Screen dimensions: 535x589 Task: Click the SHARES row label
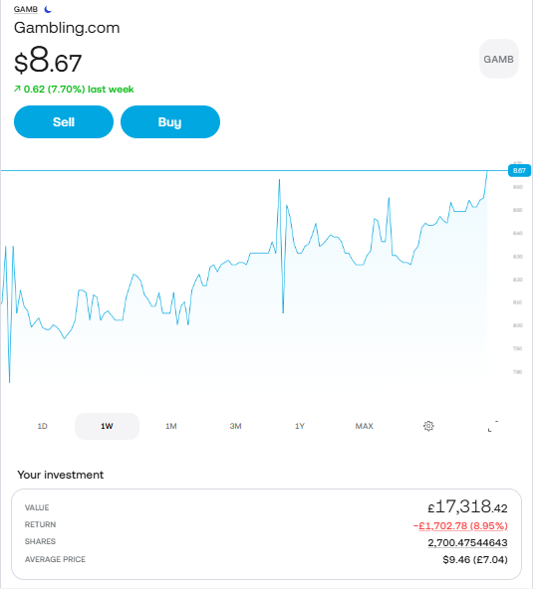40,541
